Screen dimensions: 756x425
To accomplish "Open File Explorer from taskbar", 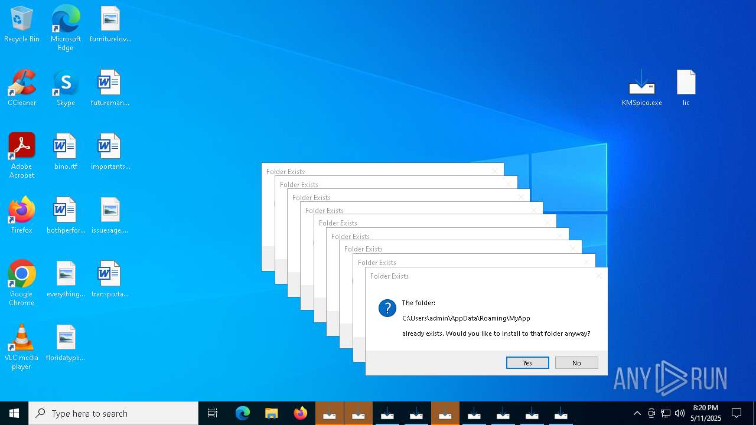I will coord(271,413).
